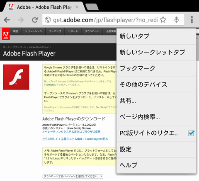Reload the page with the refresh icon
199x181 pixels.
coord(35,20)
